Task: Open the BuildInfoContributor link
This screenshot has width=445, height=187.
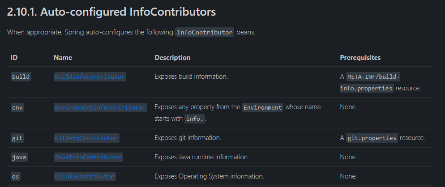Action: [x=90, y=77]
